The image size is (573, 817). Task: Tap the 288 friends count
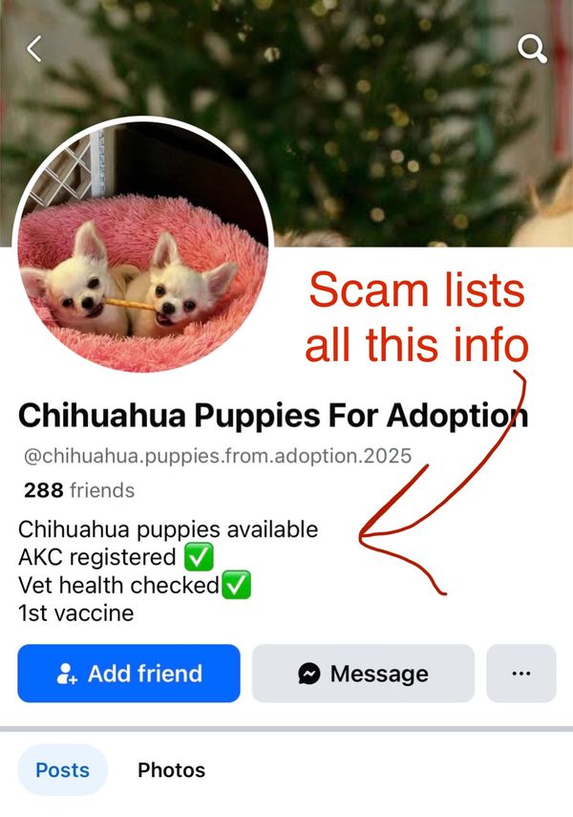[79, 490]
